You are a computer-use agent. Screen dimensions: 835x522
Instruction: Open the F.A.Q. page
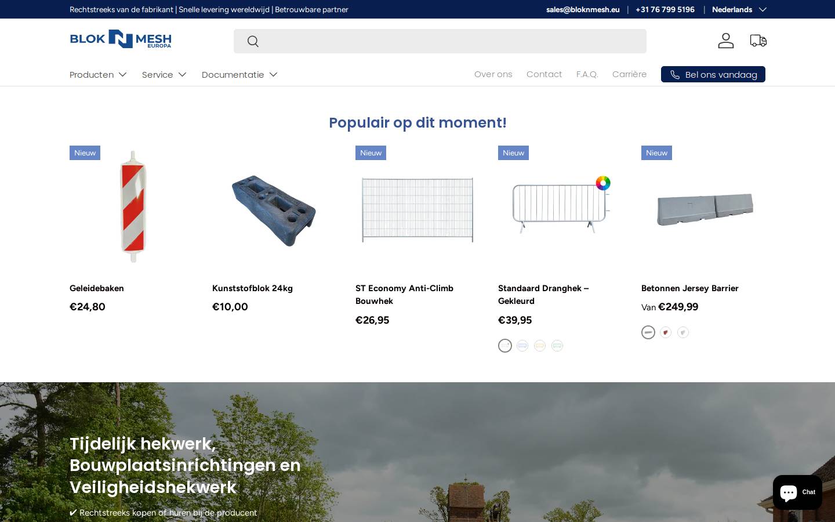pos(587,74)
